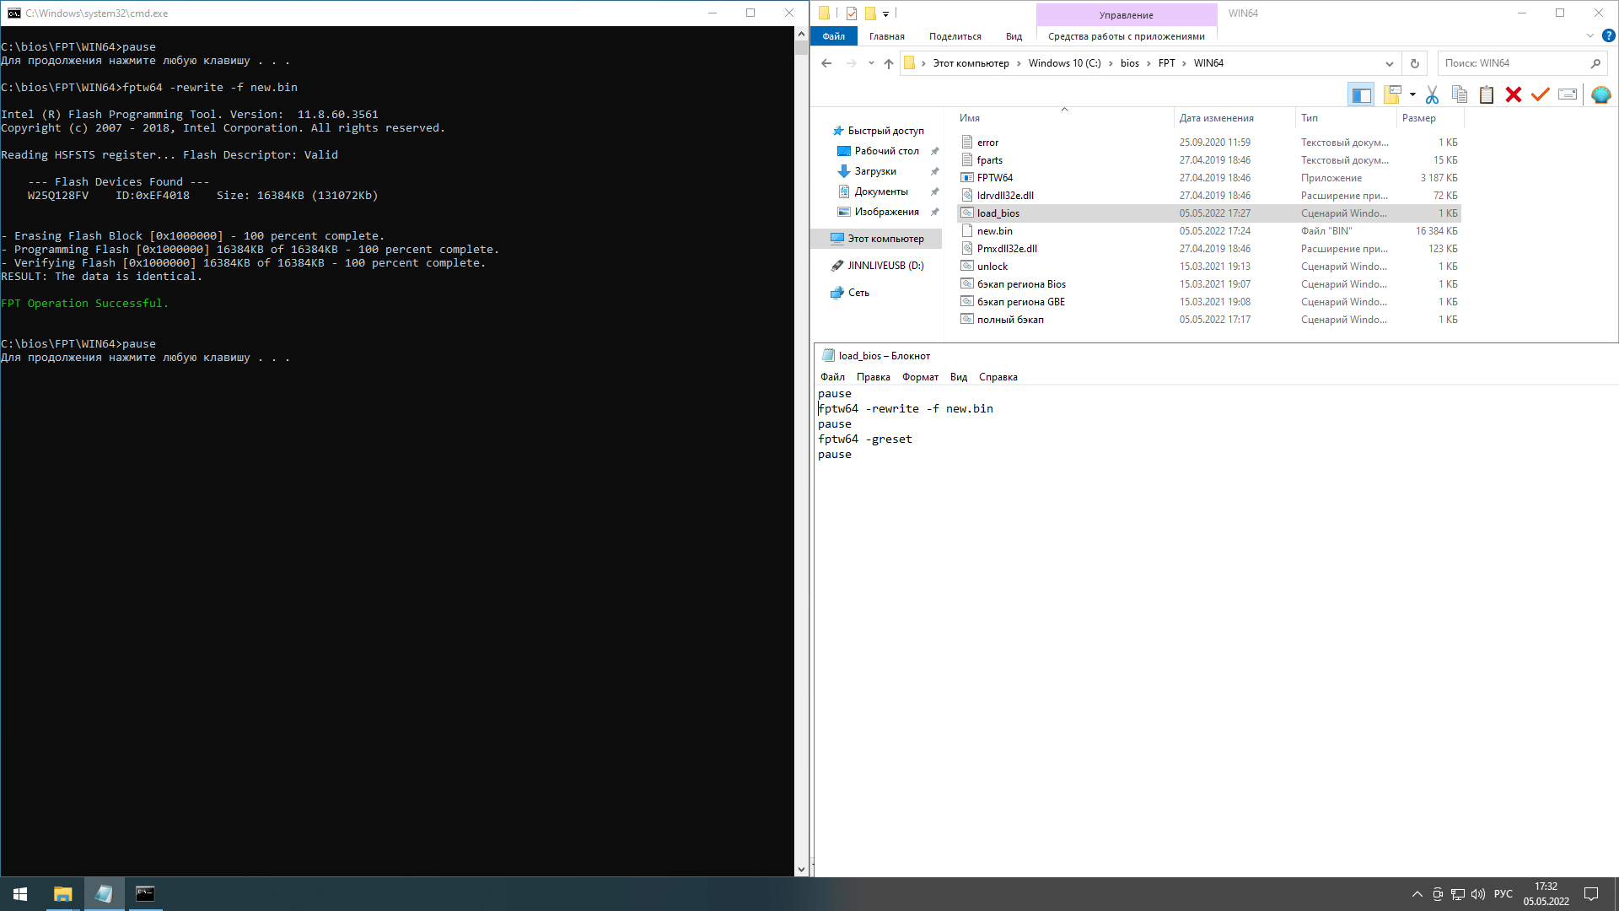This screenshot has height=911, width=1619.
Task: Click the red X Delete icon
Action: point(1514,94)
